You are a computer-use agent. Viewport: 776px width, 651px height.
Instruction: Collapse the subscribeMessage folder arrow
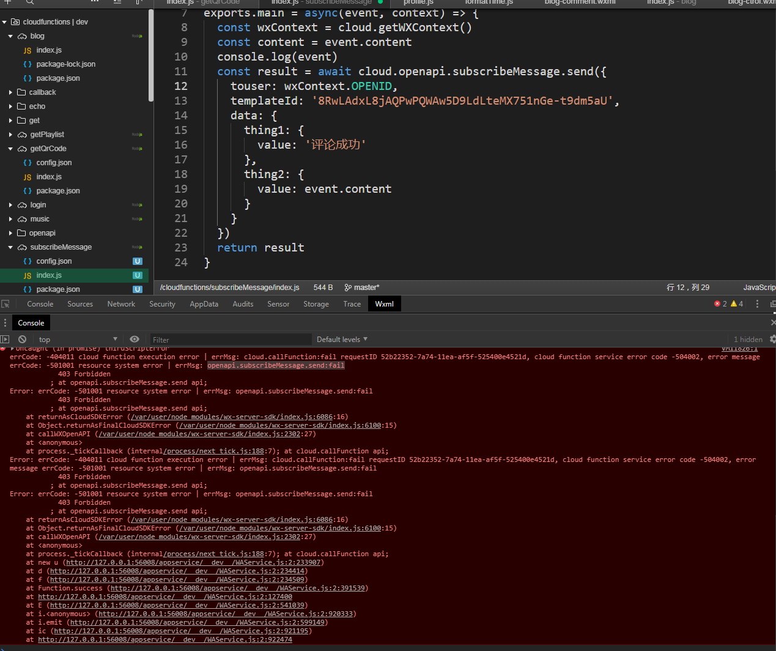point(10,247)
